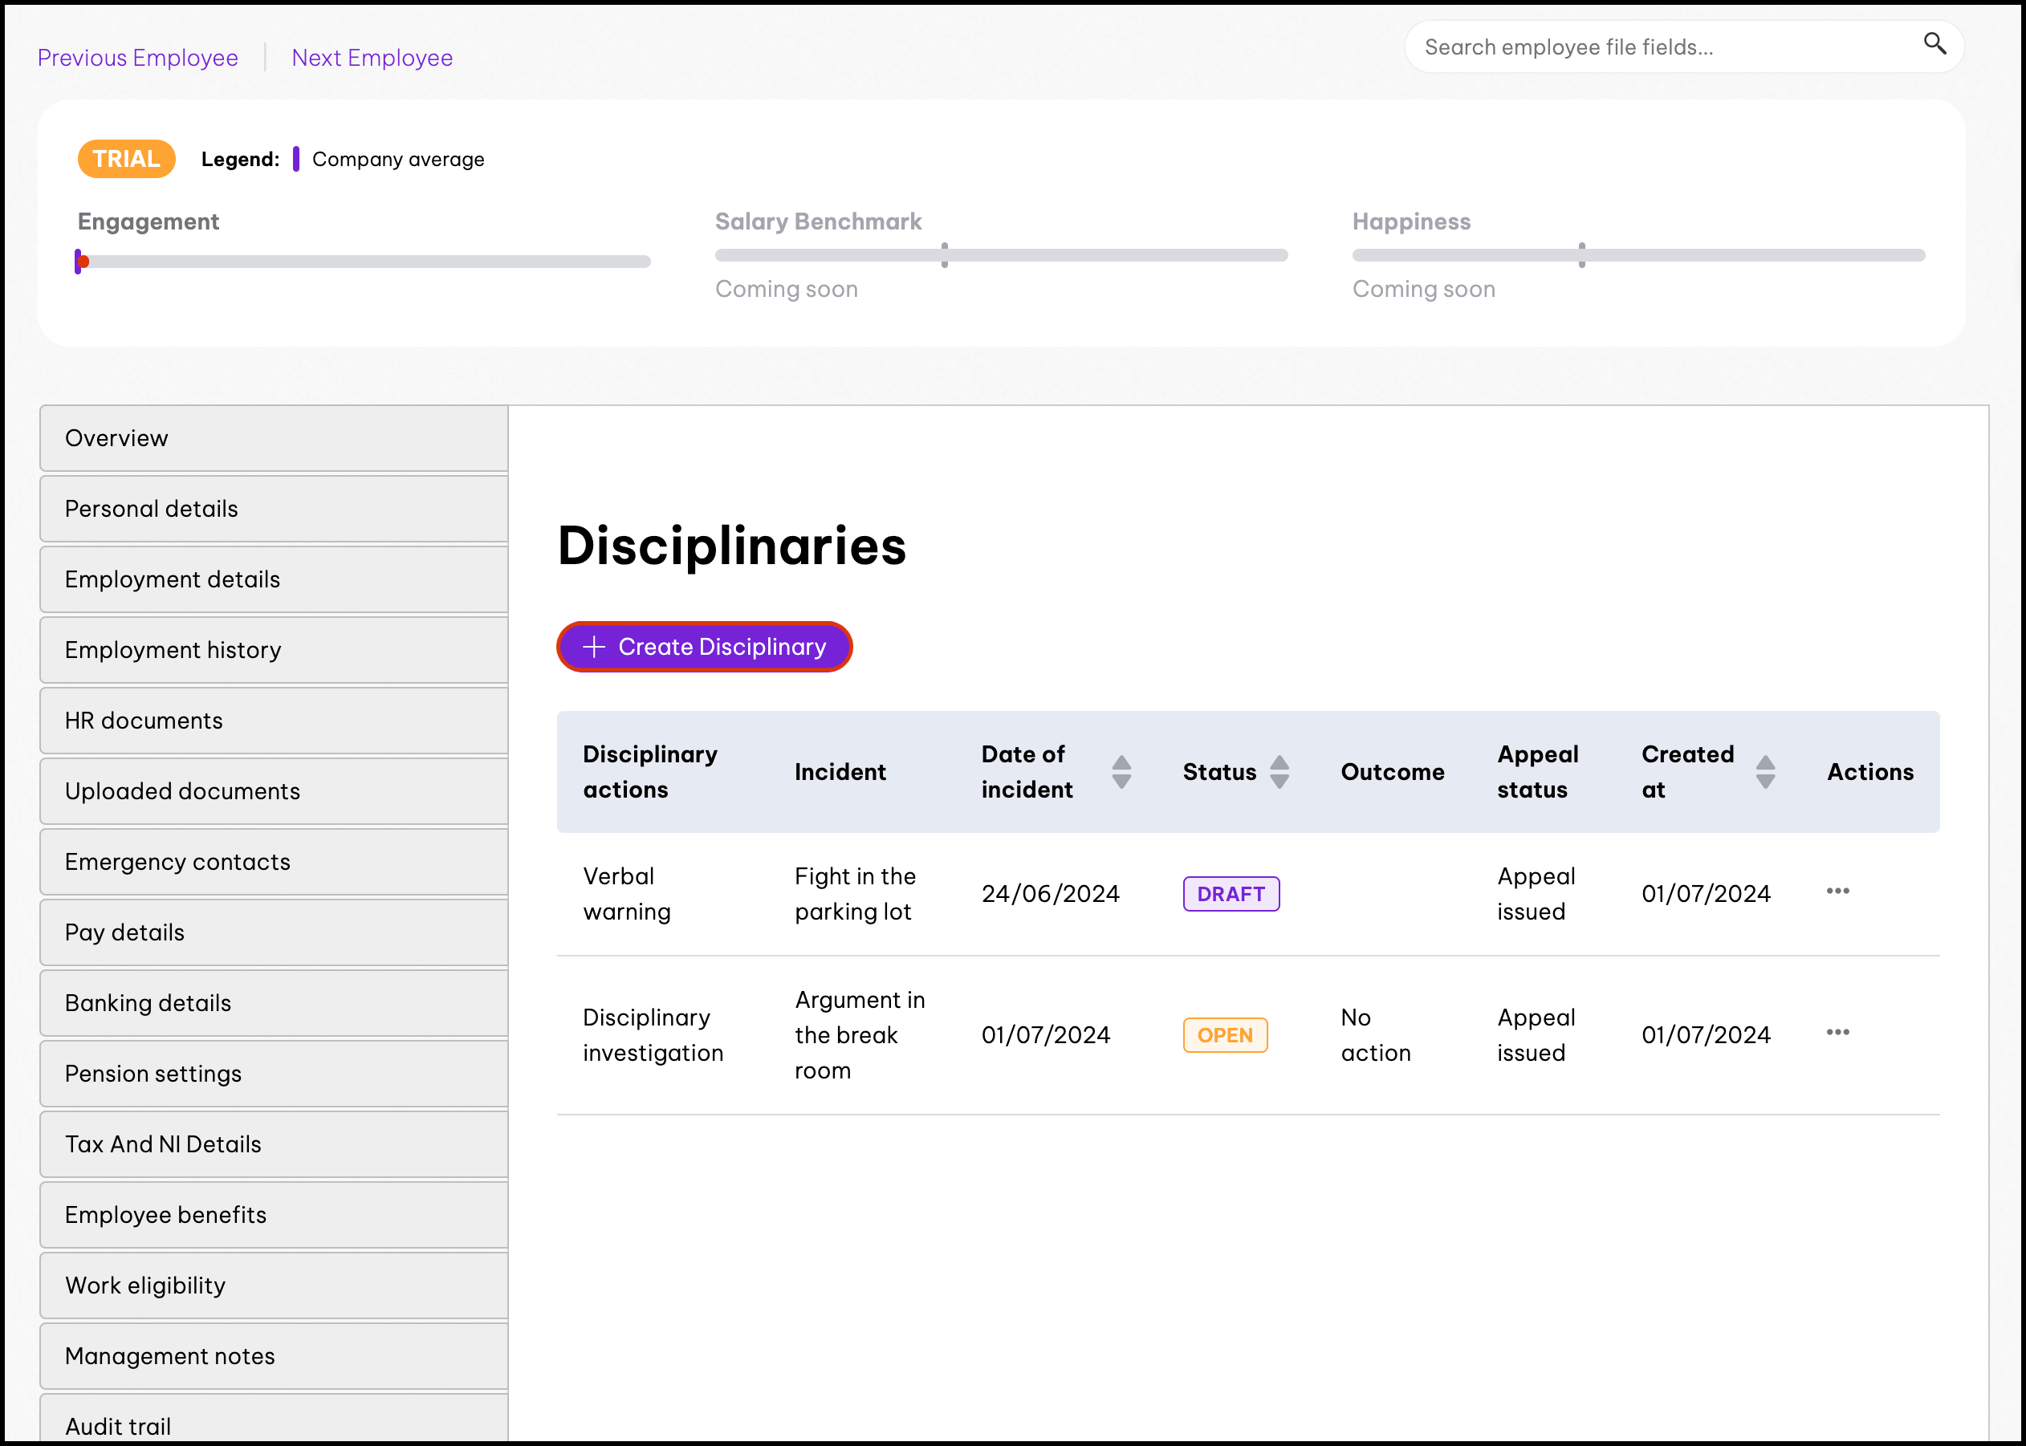Click the plus icon in Create Disciplinary
This screenshot has height=1446, width=2026.
(x=594, y=647)
